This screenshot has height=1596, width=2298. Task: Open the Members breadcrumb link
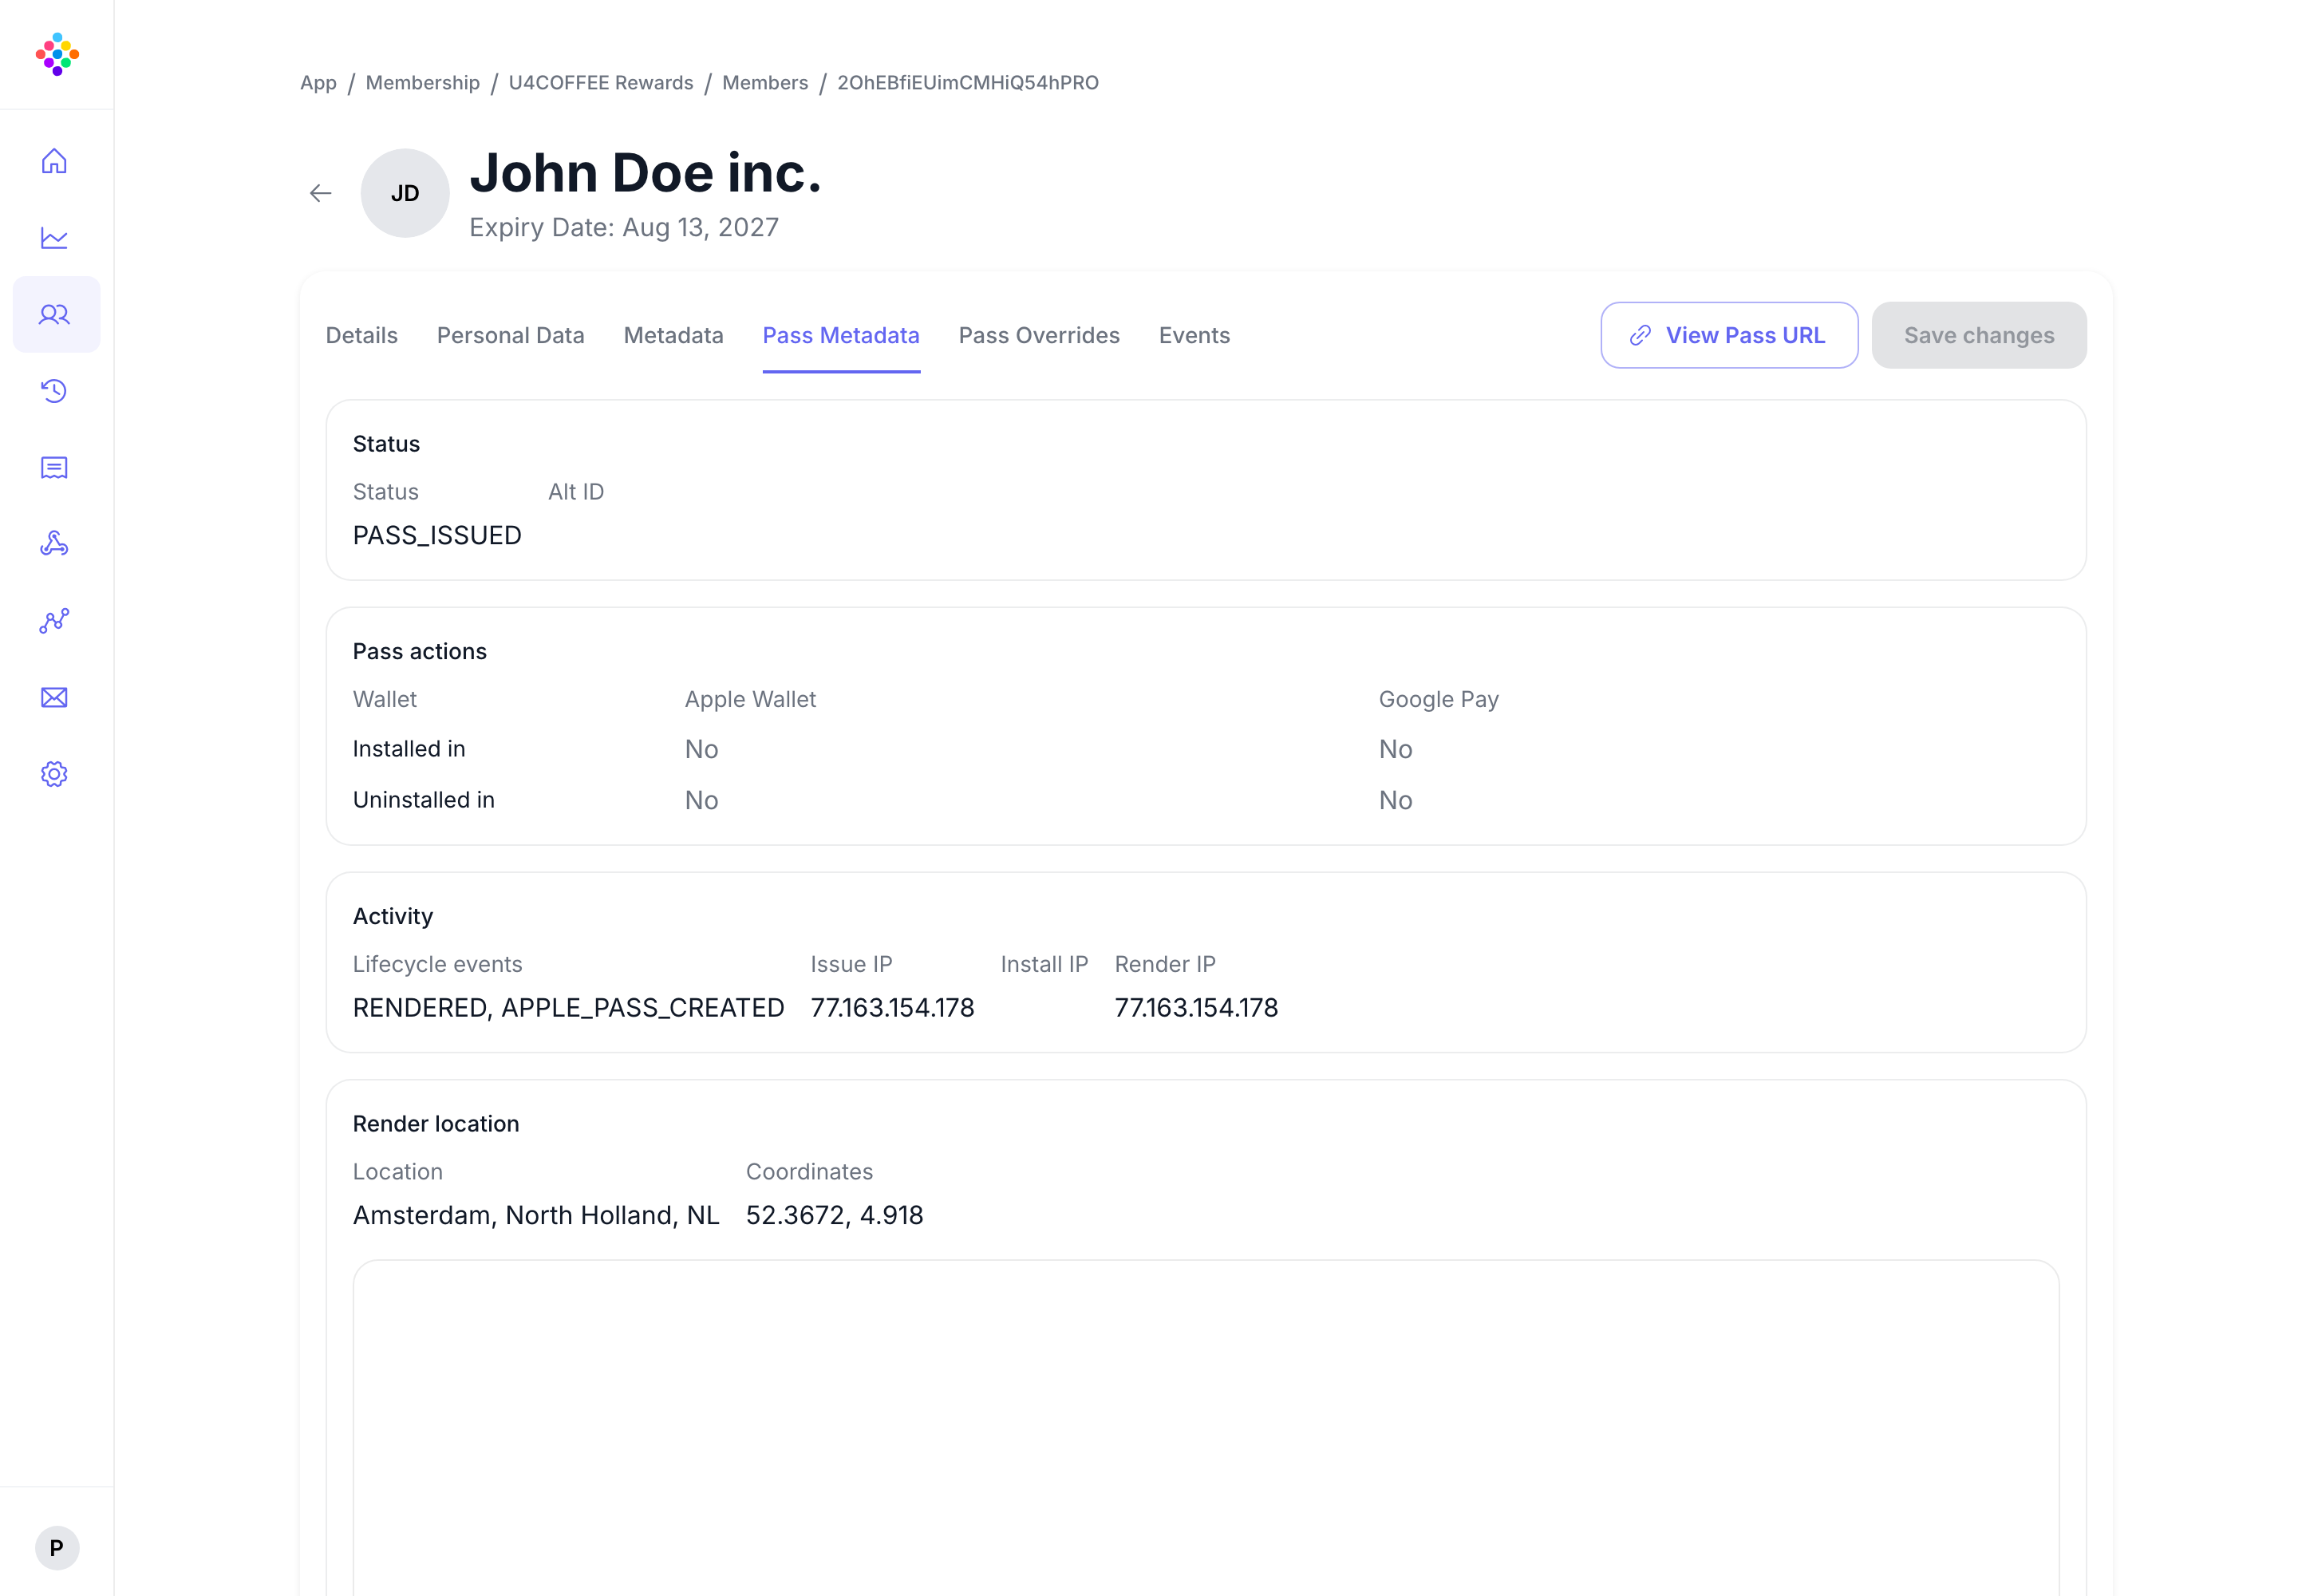pos(765,83)
